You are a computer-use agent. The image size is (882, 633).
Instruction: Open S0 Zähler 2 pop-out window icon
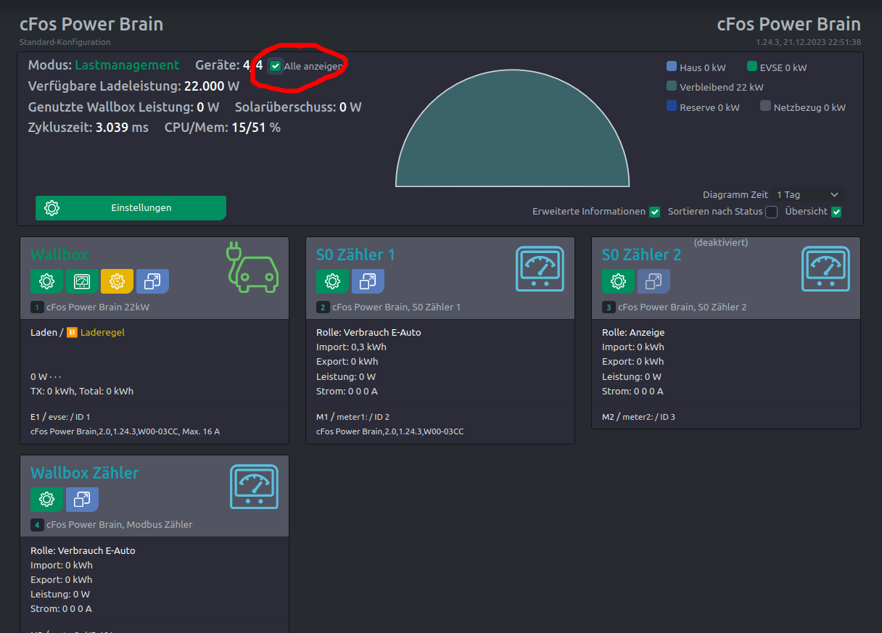[x=654, y=281]
